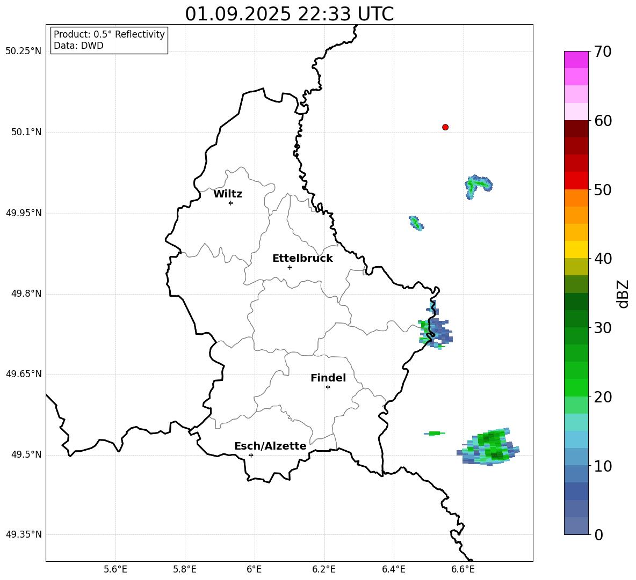Screen dimensions: 636x580
Task: Select the Findel station label
Action: tap(328, 378)
